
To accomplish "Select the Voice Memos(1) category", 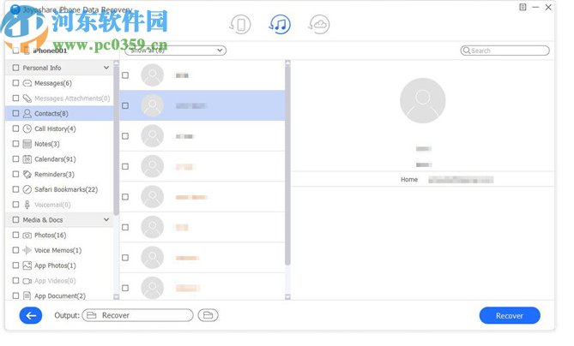I will [x=57, y=251].
